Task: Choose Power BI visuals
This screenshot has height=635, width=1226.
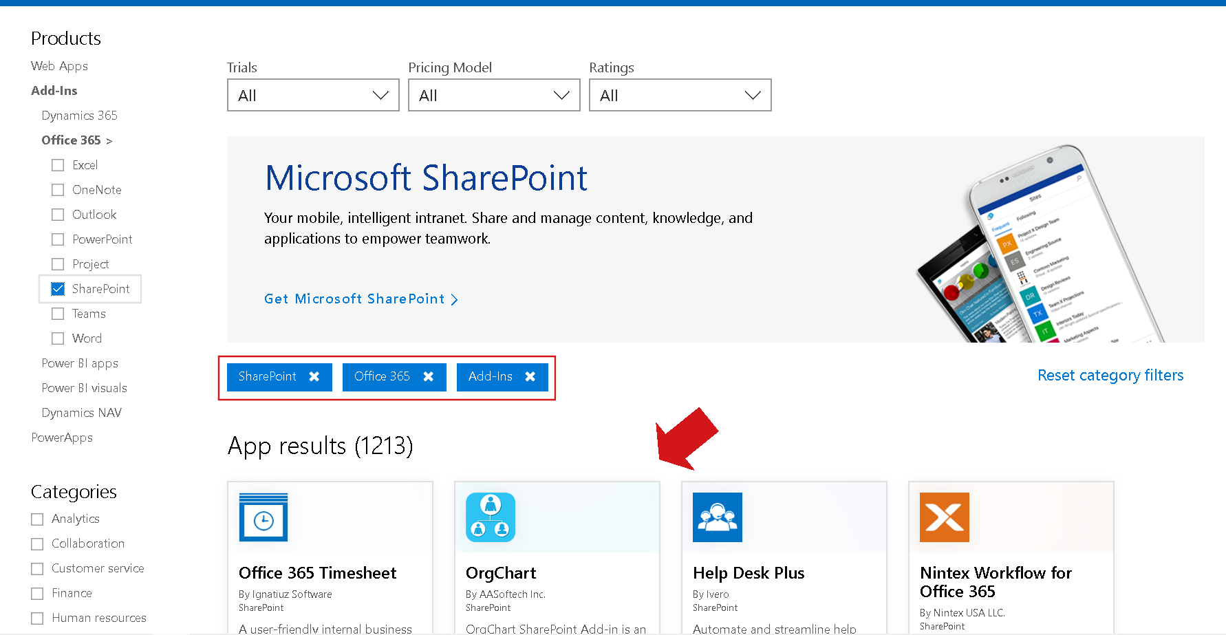Action: click(x=84, y=388)
